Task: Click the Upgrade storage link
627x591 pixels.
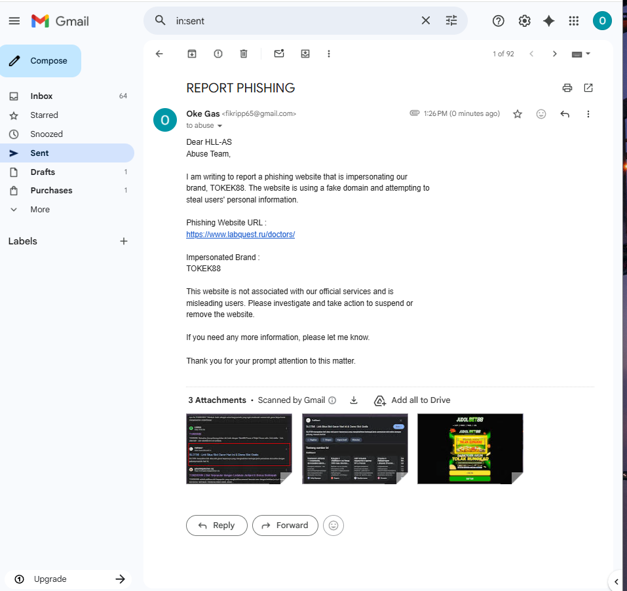Action: point(68,579)
